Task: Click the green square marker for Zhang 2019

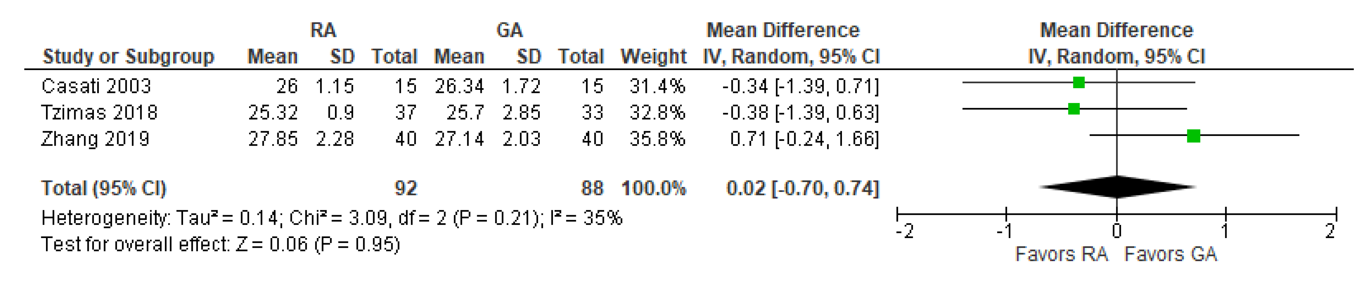Action: click(1193, 136)
